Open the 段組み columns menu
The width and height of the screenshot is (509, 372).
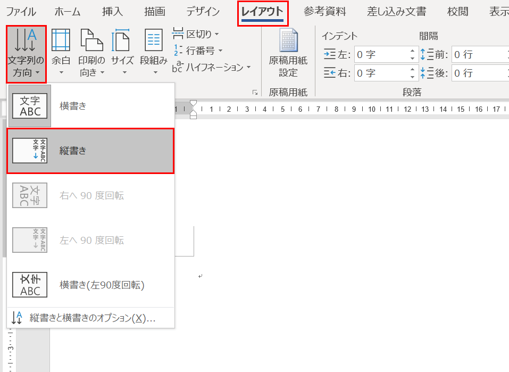tap(154, 53)
